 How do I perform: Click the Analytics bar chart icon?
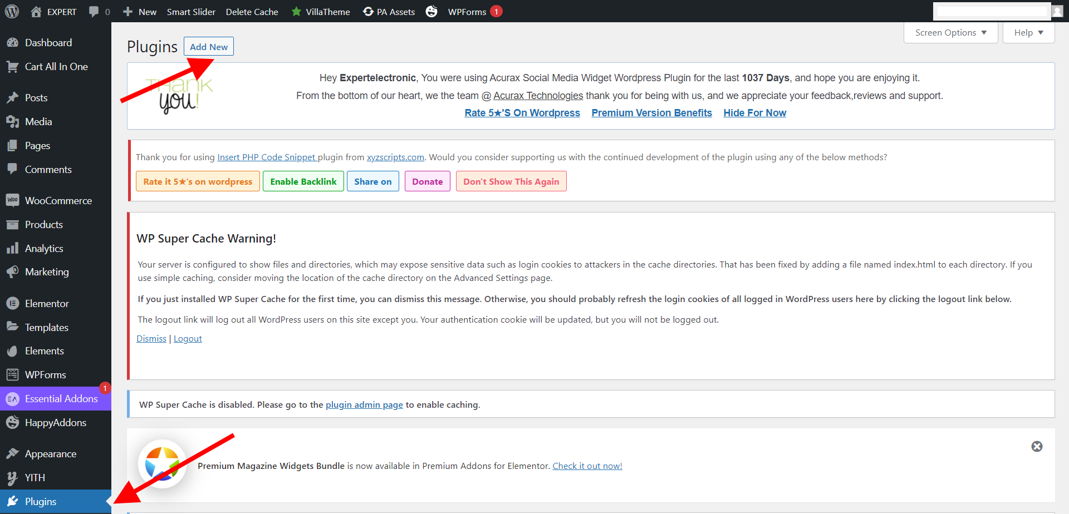(x=12, y=249)
